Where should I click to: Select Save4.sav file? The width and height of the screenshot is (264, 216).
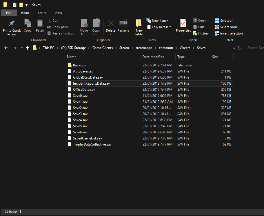pyautogui.click(x=149, y=120)
